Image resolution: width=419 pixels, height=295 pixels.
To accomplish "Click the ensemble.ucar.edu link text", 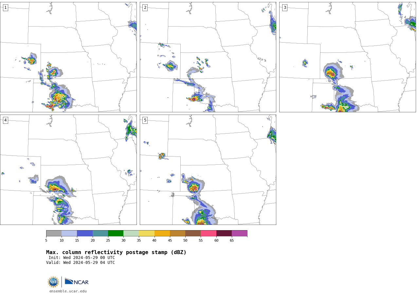I will point(68,291).
